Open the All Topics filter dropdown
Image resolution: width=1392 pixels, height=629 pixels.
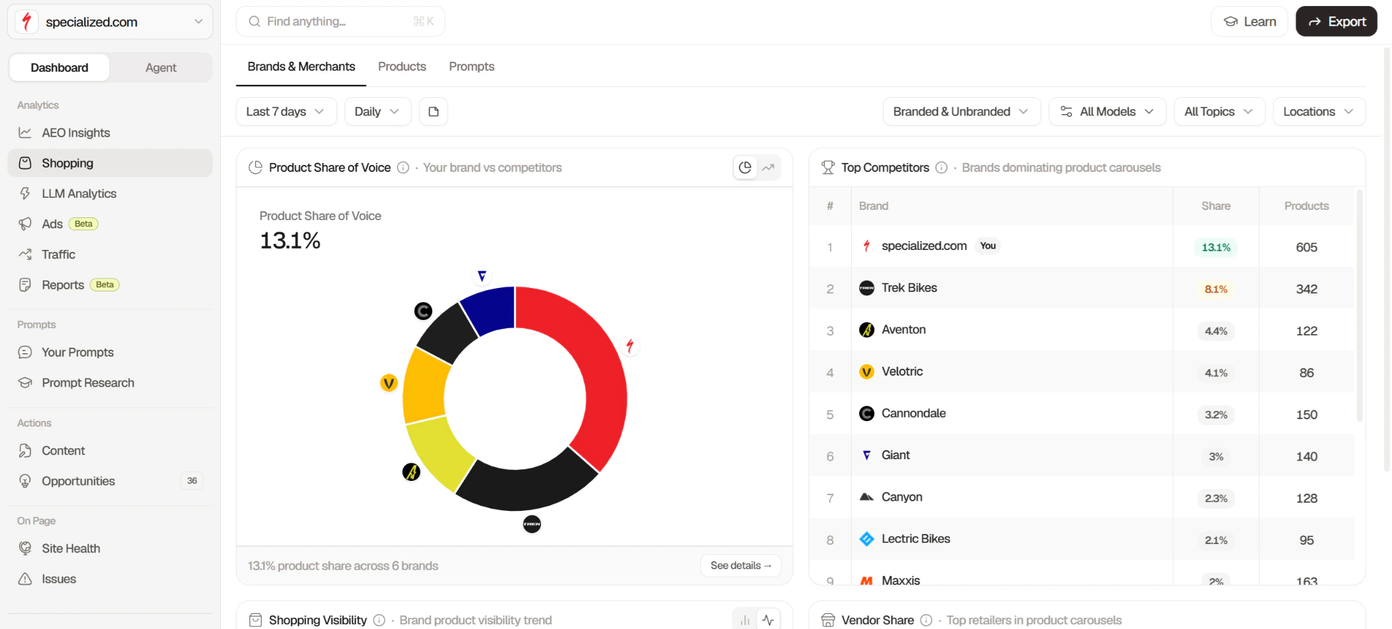click(1219, 111)
